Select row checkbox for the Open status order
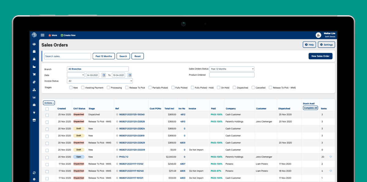The width and height of the screenshot is (367, 182). tap(47, 157)
